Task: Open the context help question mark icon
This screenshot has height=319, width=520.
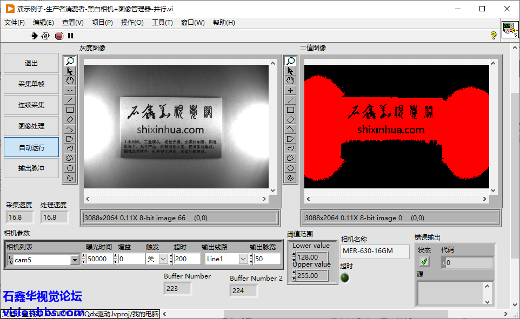Action: 493,36
